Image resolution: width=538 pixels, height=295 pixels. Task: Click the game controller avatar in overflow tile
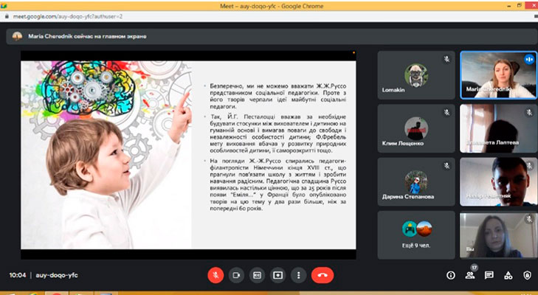tap(410, 229)
